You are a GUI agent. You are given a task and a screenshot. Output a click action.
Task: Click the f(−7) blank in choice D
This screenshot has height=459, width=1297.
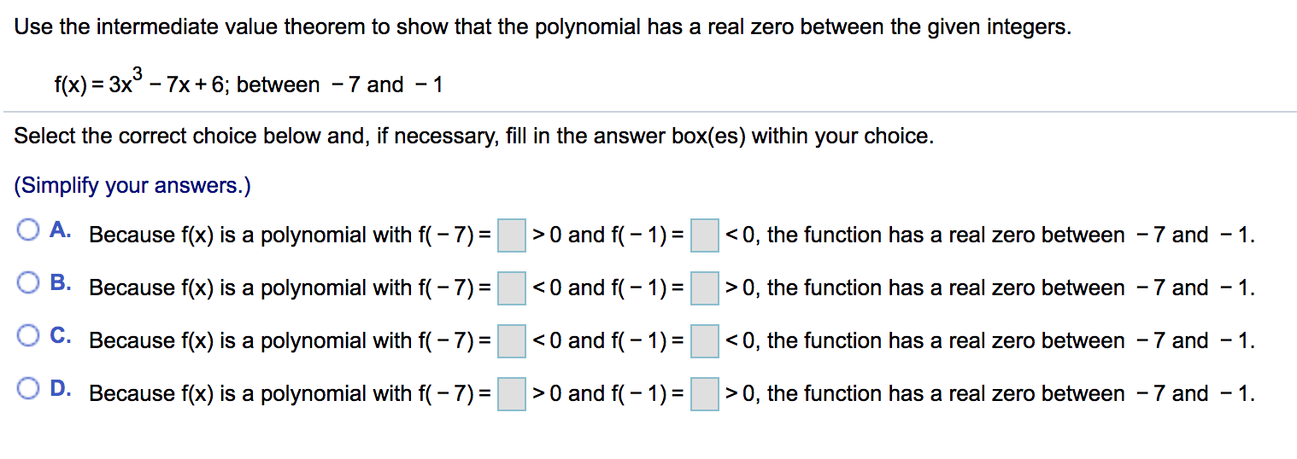point(512,393)
